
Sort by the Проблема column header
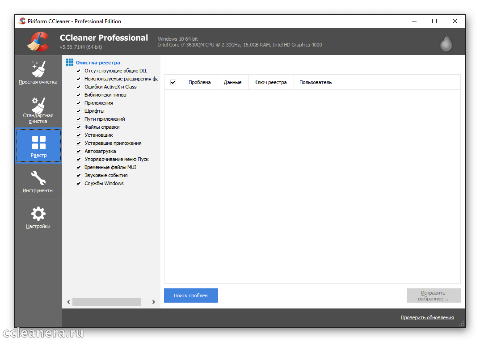(200, 82)
